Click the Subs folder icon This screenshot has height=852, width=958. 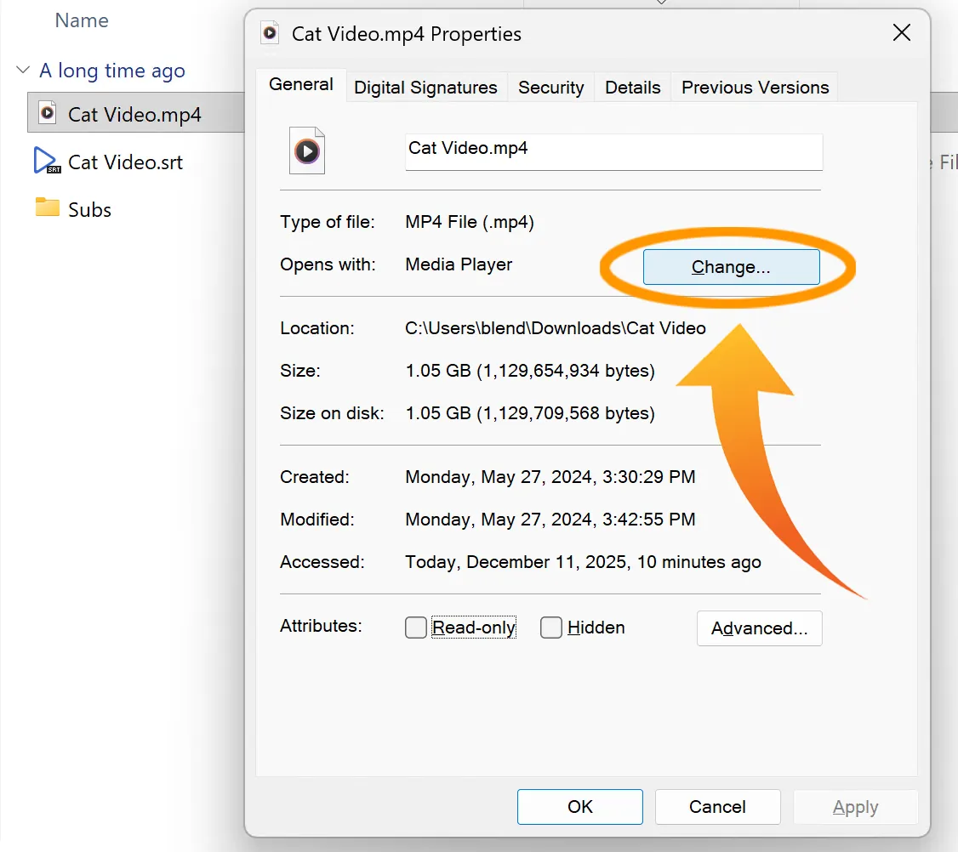pos(48,208)
